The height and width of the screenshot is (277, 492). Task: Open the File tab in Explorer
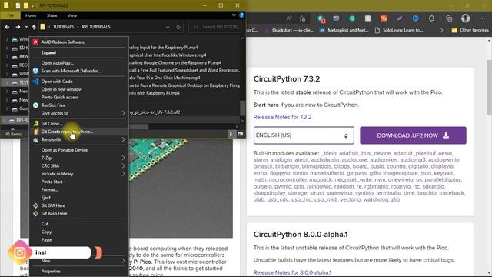click(x=10, y=15)
